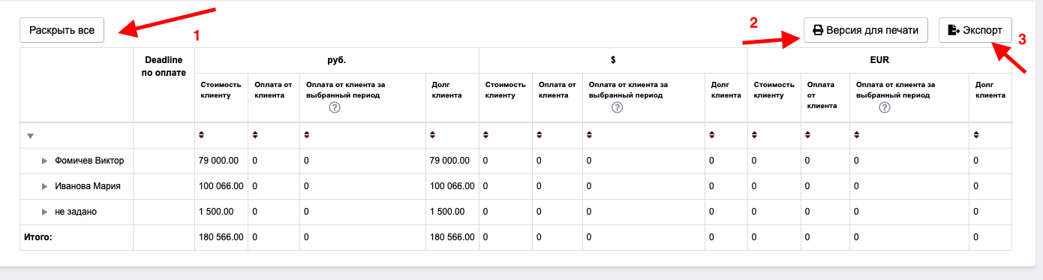Select the name Иванова Мария

tap(88, 186)
